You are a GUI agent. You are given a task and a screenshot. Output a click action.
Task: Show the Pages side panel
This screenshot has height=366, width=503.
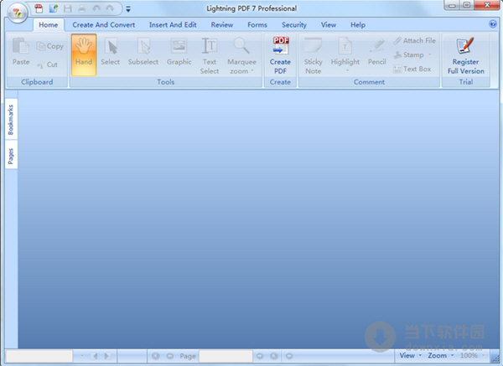click(x=11, y=156)
